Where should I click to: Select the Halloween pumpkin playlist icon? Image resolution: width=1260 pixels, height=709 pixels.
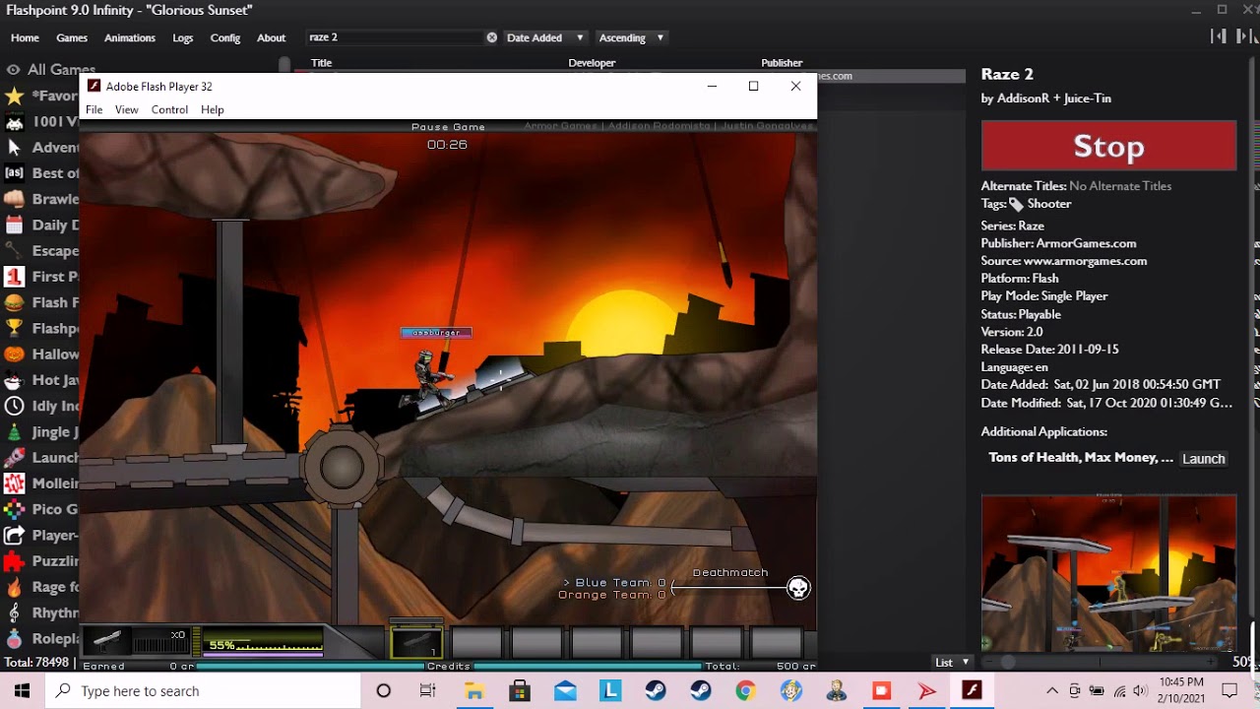[14, 354]
